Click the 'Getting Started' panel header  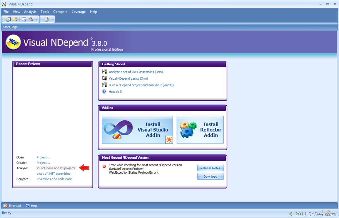click(x=163, y=64)
